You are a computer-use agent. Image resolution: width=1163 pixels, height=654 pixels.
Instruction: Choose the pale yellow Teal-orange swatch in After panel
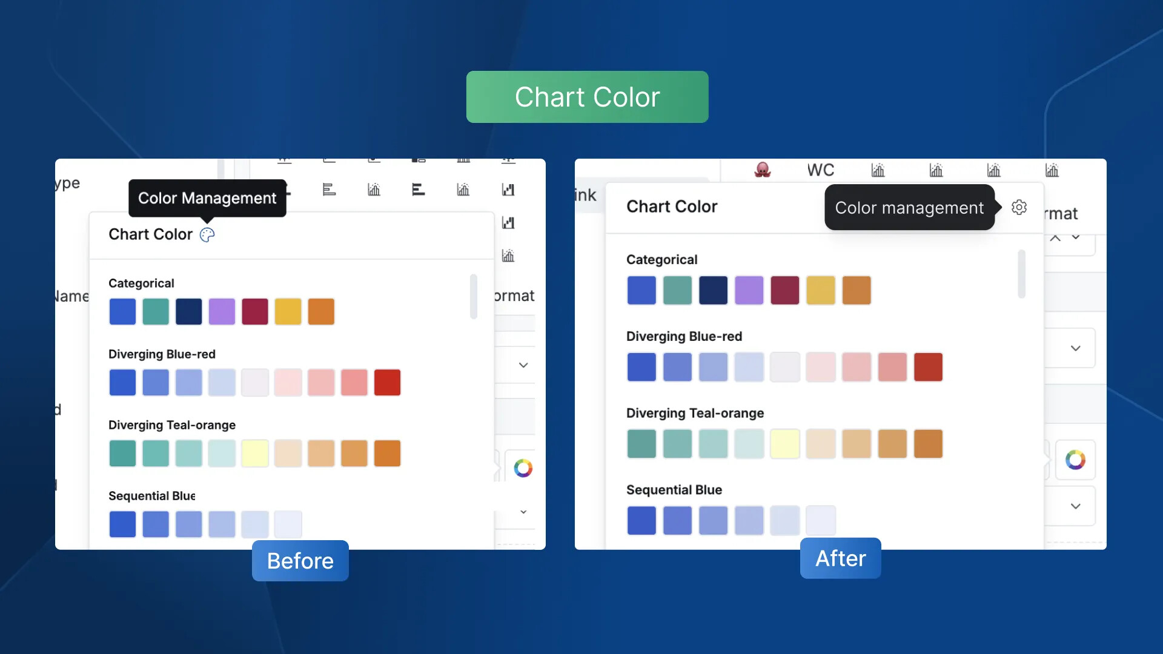pos(785,444)
